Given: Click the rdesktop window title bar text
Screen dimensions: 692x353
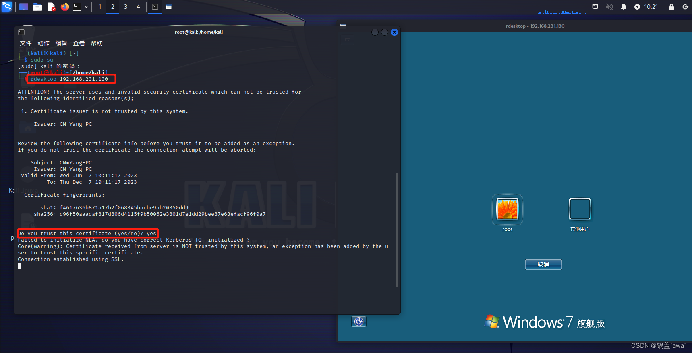Looking at the screenshot, I should click(x=535, y=26).
